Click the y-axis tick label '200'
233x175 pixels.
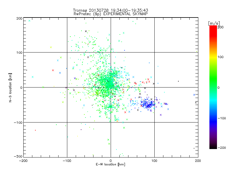point(20,18)
